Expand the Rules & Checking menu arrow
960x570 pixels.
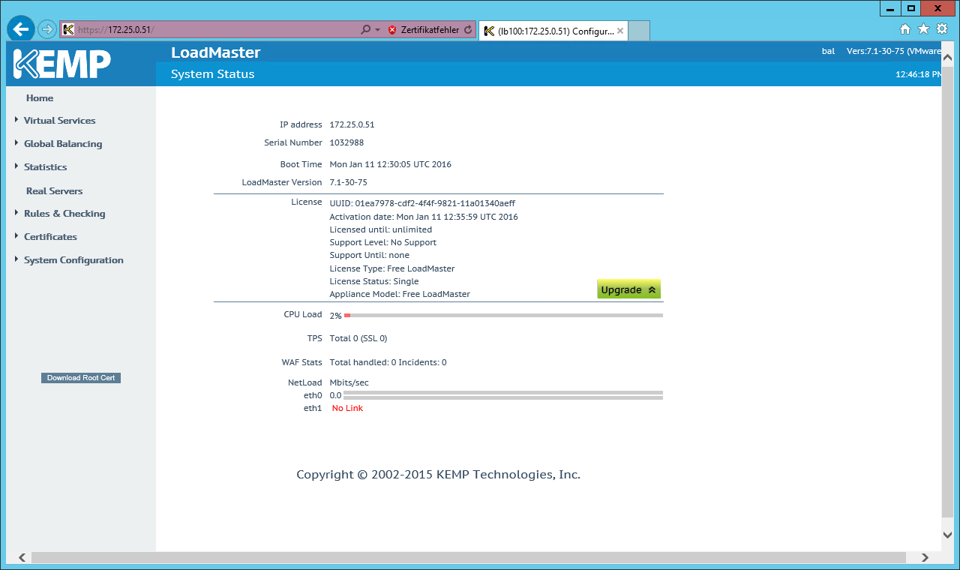pyautogui.click(x=16, y=212)
